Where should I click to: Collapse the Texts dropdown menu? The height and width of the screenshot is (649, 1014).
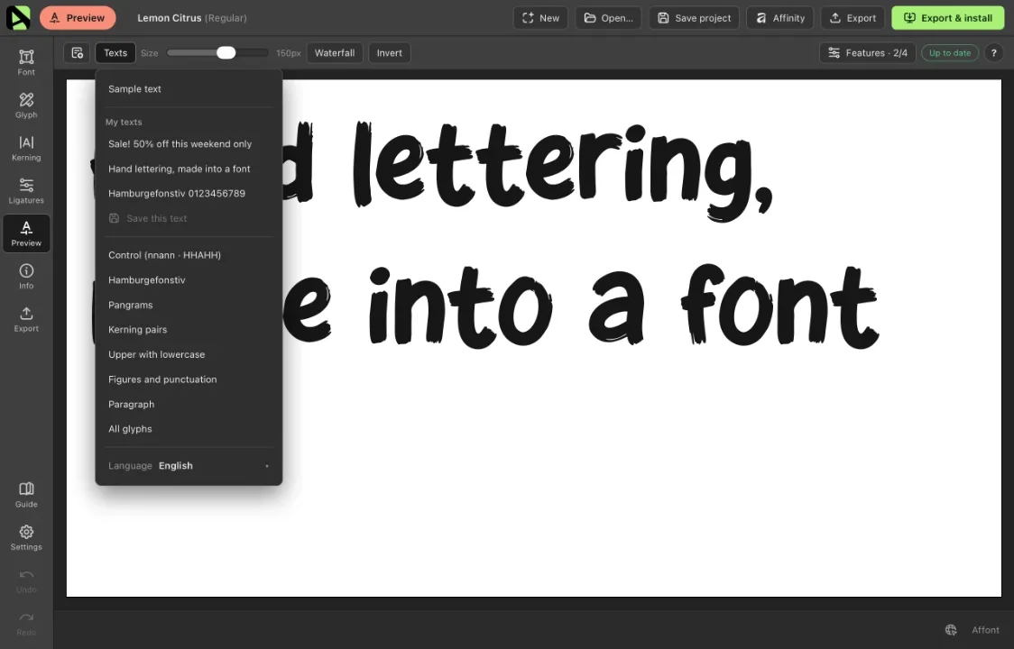tap(115, 53)
